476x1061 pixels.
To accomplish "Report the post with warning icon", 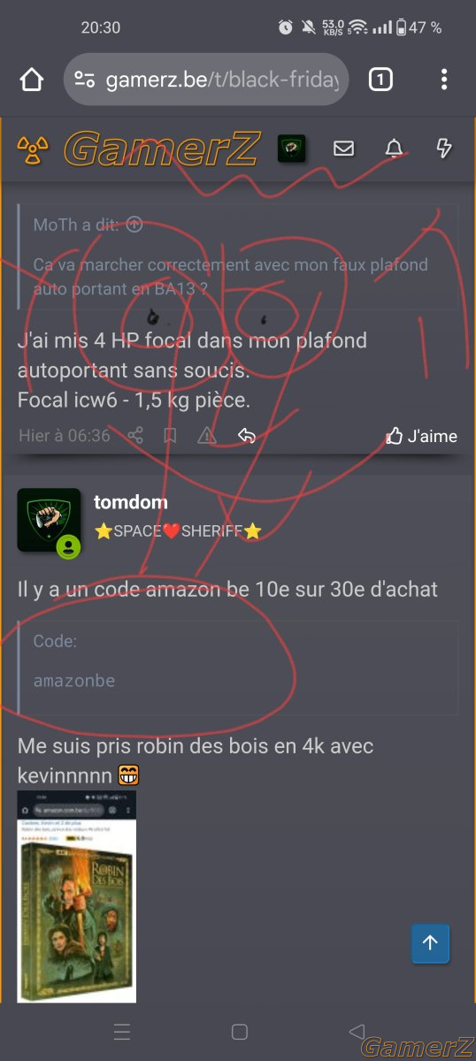I will [x=207, y=435].
